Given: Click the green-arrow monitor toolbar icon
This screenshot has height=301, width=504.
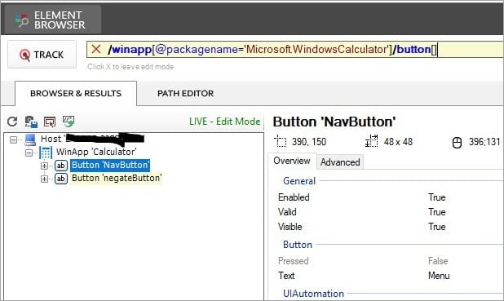Looking at the screenshot, I should 69,122.
